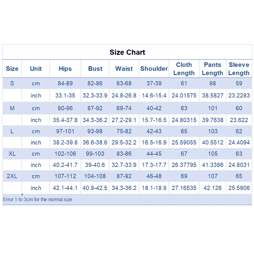Viewport: 254px width, 254px height.
Task: Select the cloth length value 24.01575
Action: pyautogui.click(x=184, y=95)
